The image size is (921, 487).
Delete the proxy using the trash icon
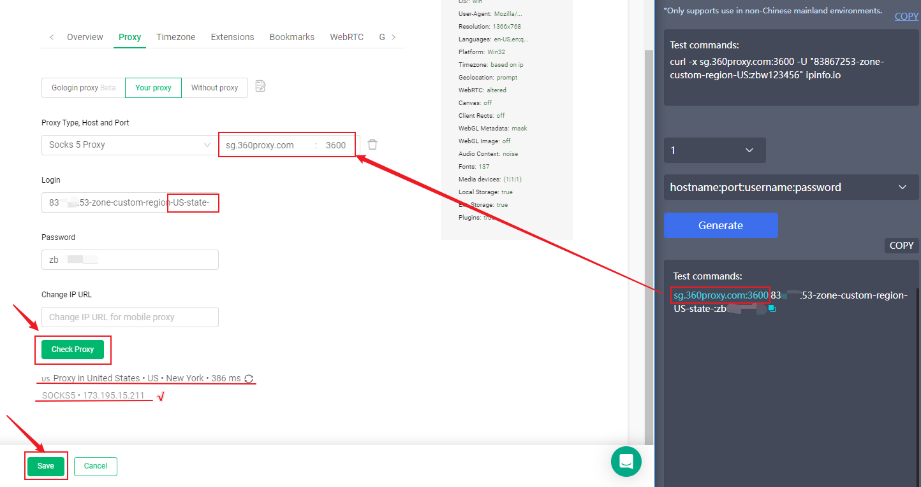pyautogui.click(x=372, y=145)
